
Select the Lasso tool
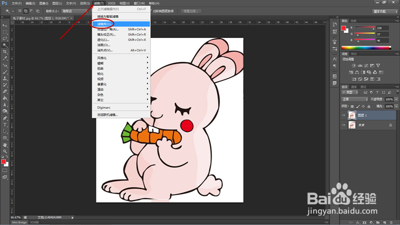coord(5,38)
